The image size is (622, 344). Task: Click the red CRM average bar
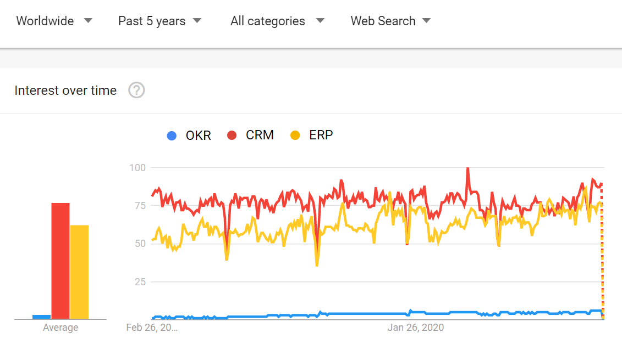click(60, 261)
